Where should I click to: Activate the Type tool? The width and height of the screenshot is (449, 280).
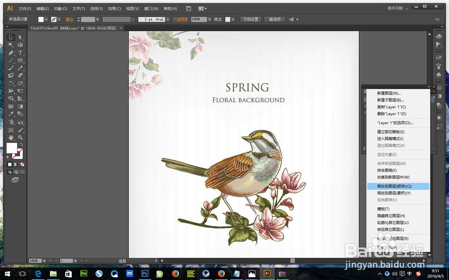click(x=20, y=53)
